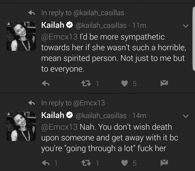This screenshot has width=195, height=171.
Task: Open the dropdown chevron on the 14m tweet
Action: click(186, 116)
